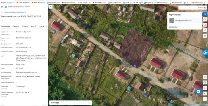Open the round blue chat button
208x106 pixels.
[x=198, y=92]
